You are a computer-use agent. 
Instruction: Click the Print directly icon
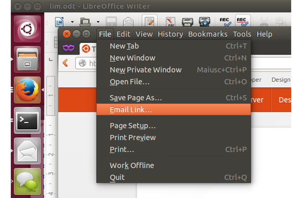click(188, 21)
